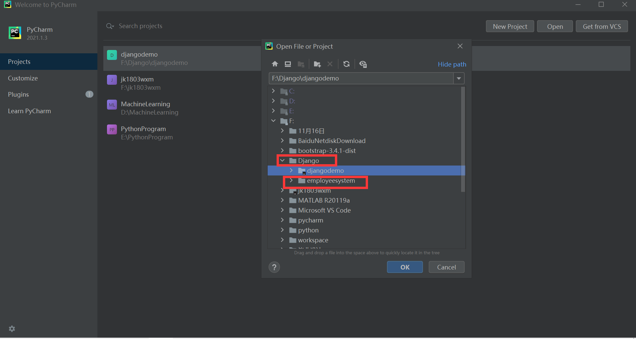Click the Open button in Welcome window
636x339 pixels.
coord(555,26)
